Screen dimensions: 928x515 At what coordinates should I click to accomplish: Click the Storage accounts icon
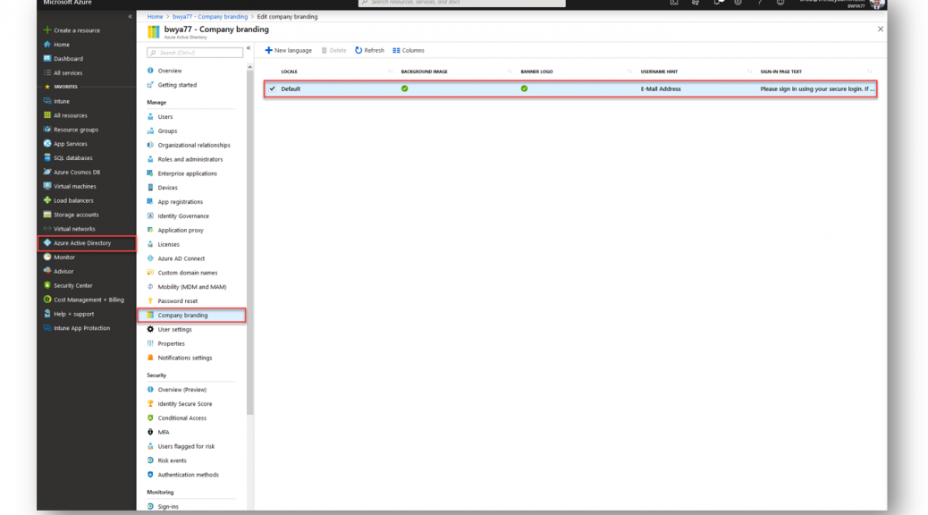pyautogui.click(x=47, y=215)
